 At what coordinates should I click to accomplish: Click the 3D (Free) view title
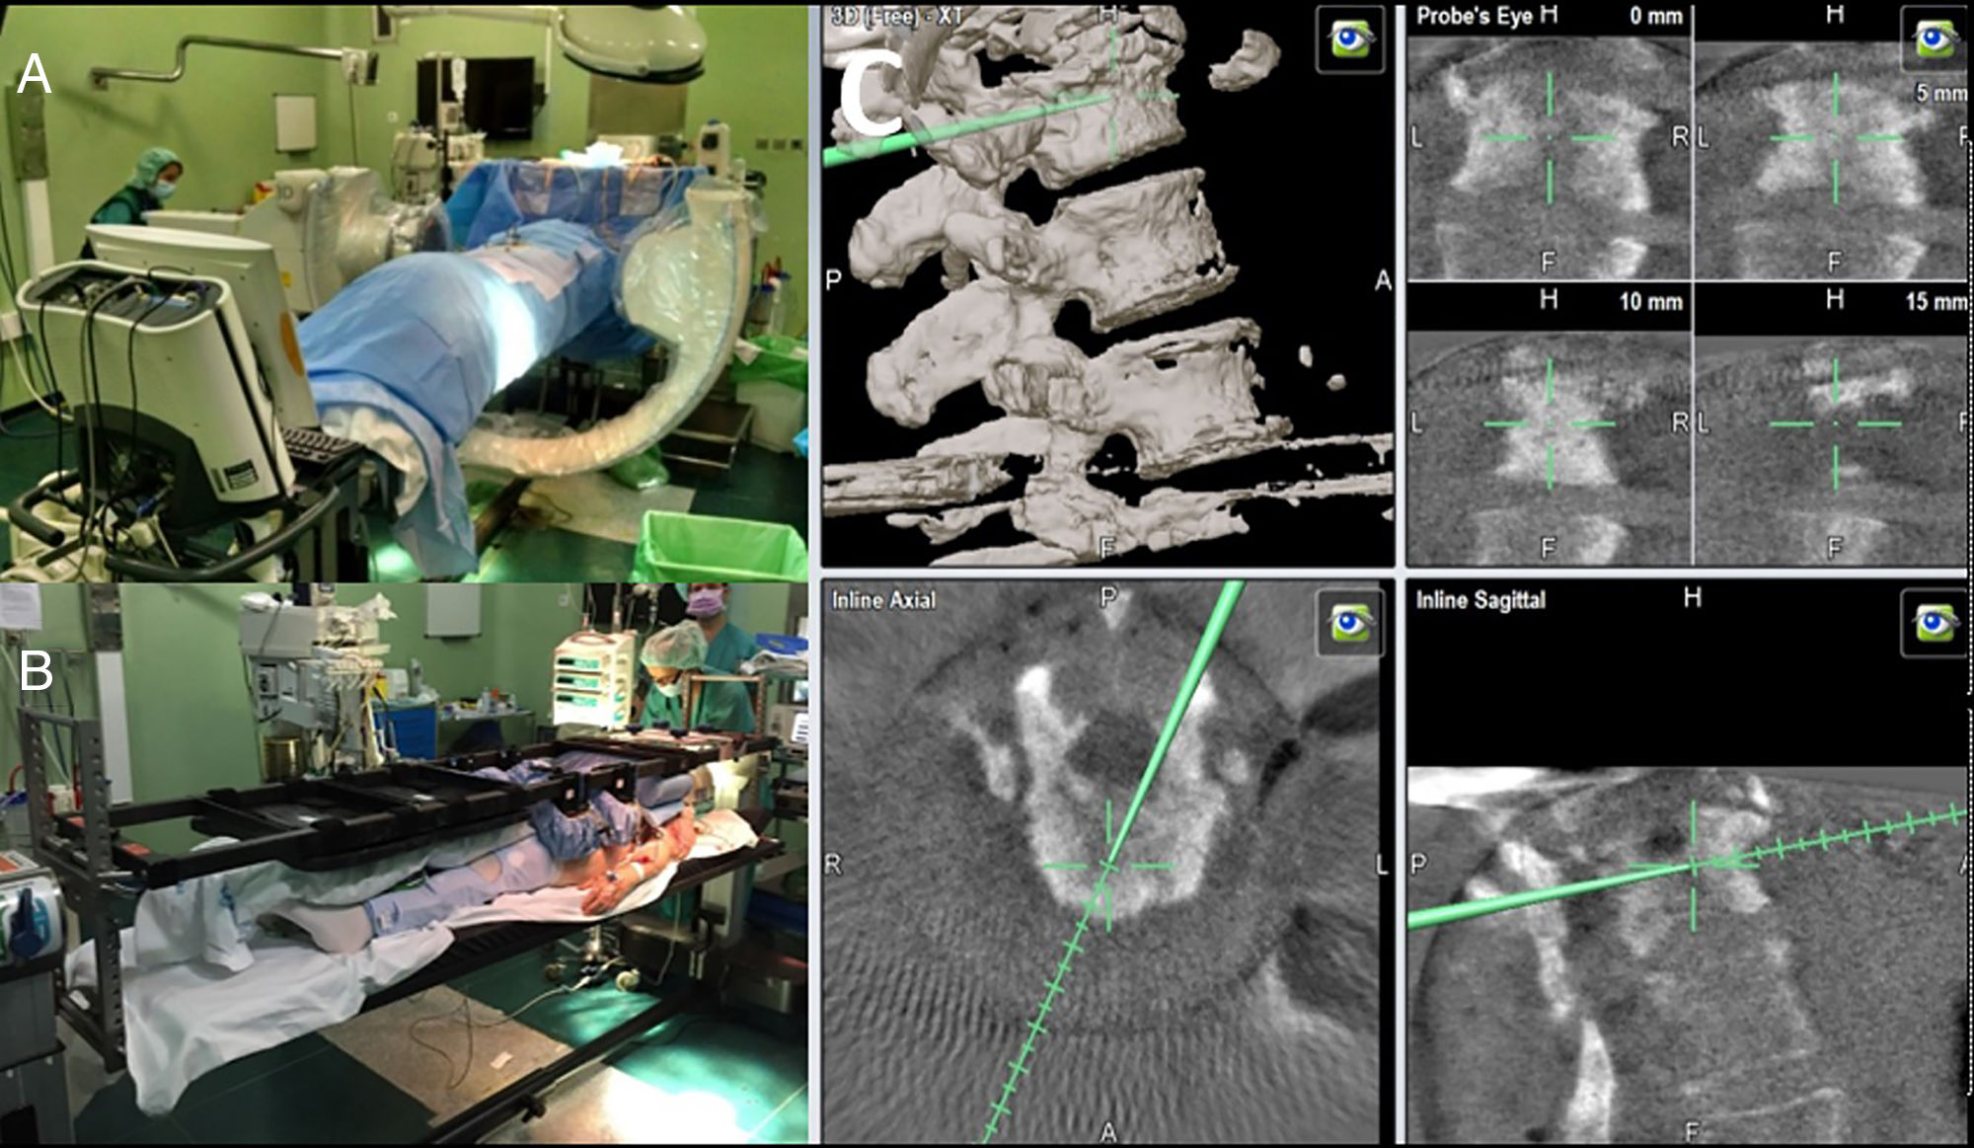pos(898,16)
